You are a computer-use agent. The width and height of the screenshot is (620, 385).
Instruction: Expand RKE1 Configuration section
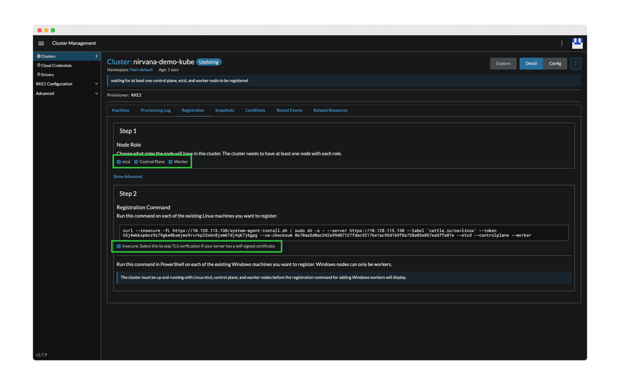click(x=67, y=84)
